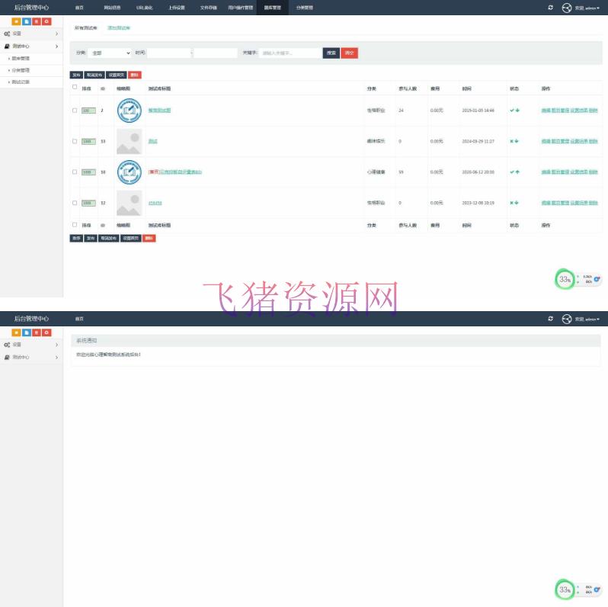Screen dimensions: 608x607
Task: Tick the select-all checkbox in table header
Action: tap(75, 87)
